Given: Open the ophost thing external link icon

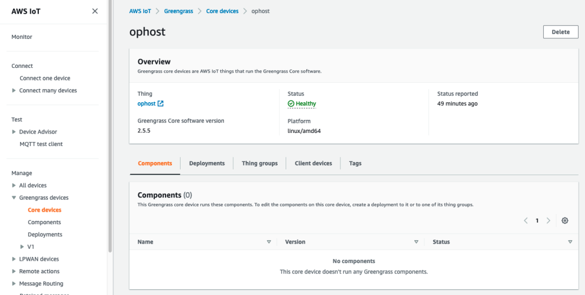Looking at the screenshot, I should pos(161,103).
